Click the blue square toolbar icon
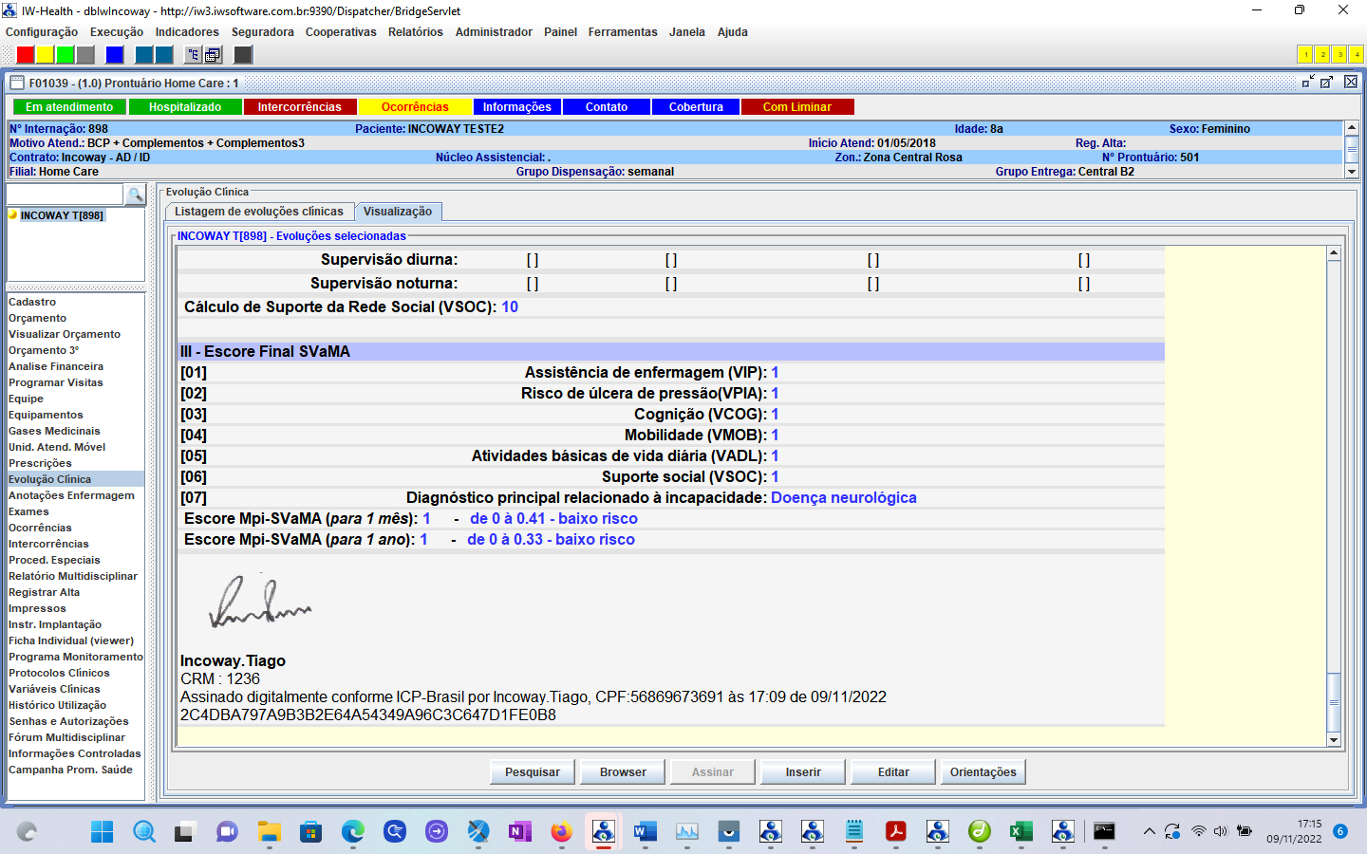 (115, 55)
